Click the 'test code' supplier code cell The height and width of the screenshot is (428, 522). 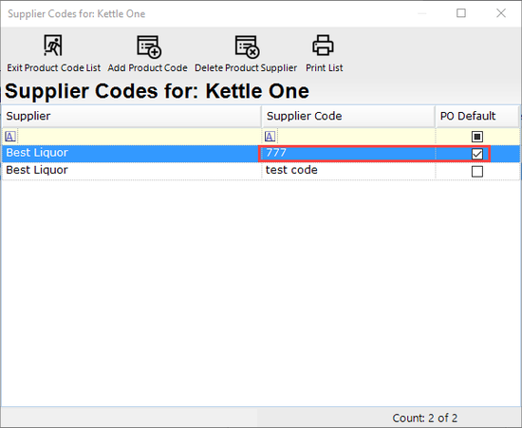[348, 171]
